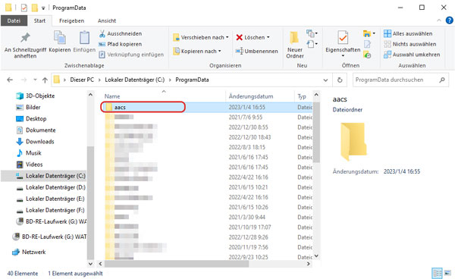Open the Ansicht ribbon tab
455x279 pixels.
(107, 20)
